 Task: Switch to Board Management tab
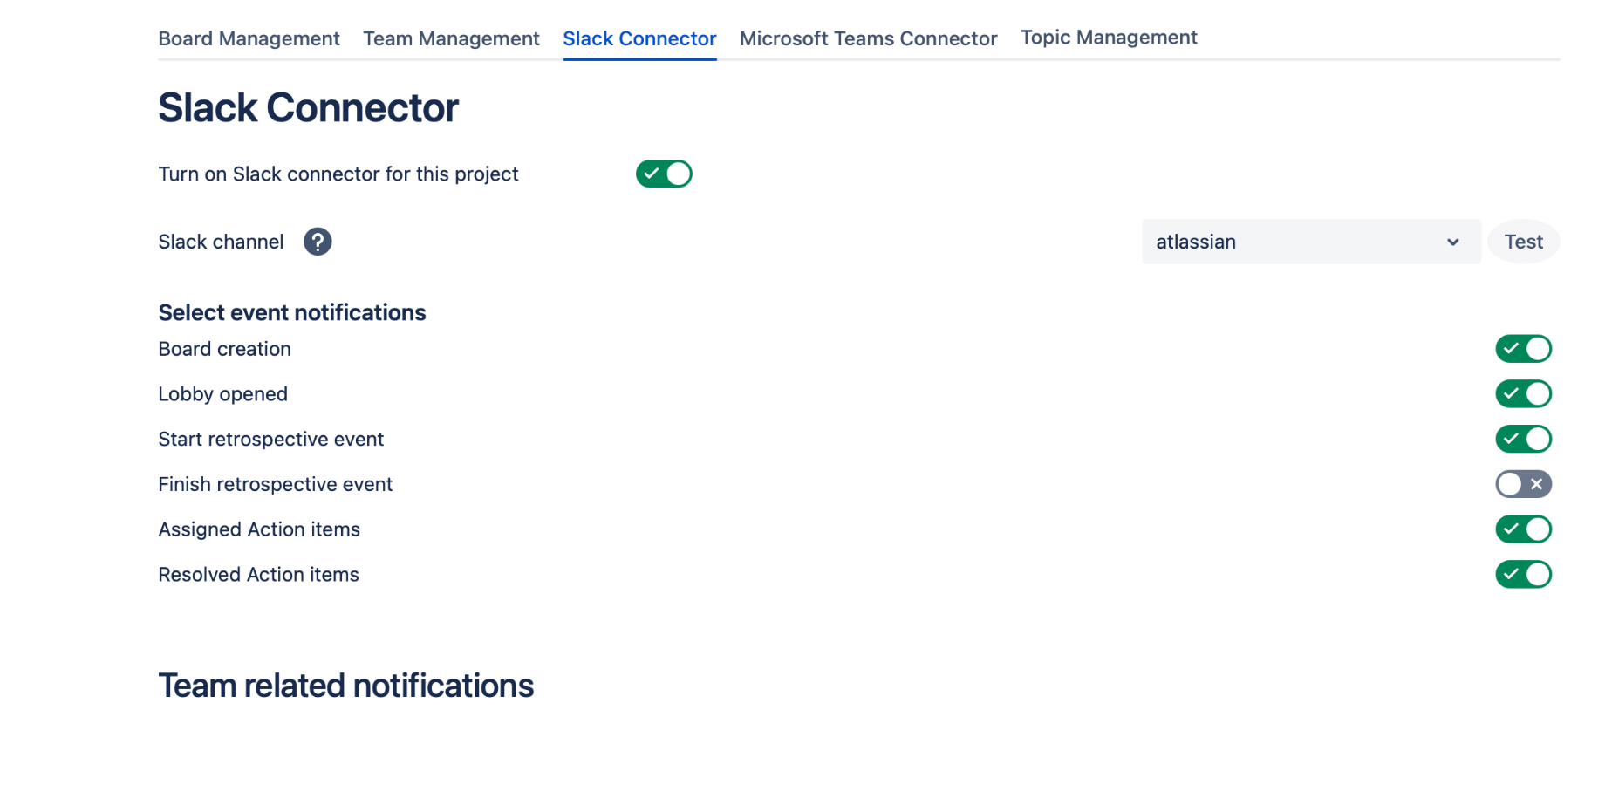coord(249,38)
